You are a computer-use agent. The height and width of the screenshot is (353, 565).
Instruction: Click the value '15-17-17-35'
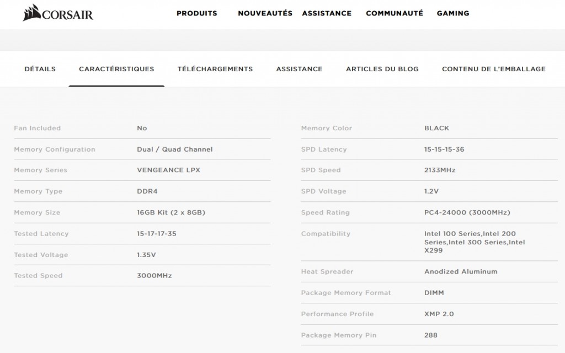(x=156, y=234)
